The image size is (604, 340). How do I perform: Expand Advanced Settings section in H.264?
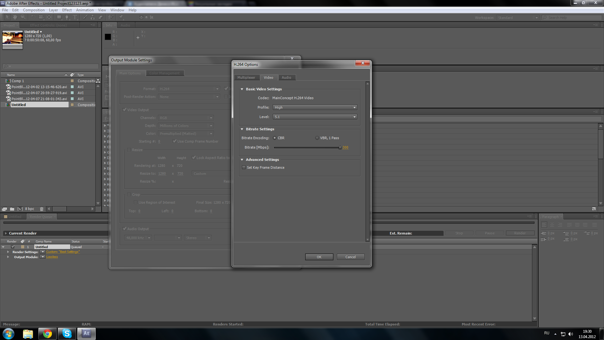pyautogui.click(x=243, y=159)
